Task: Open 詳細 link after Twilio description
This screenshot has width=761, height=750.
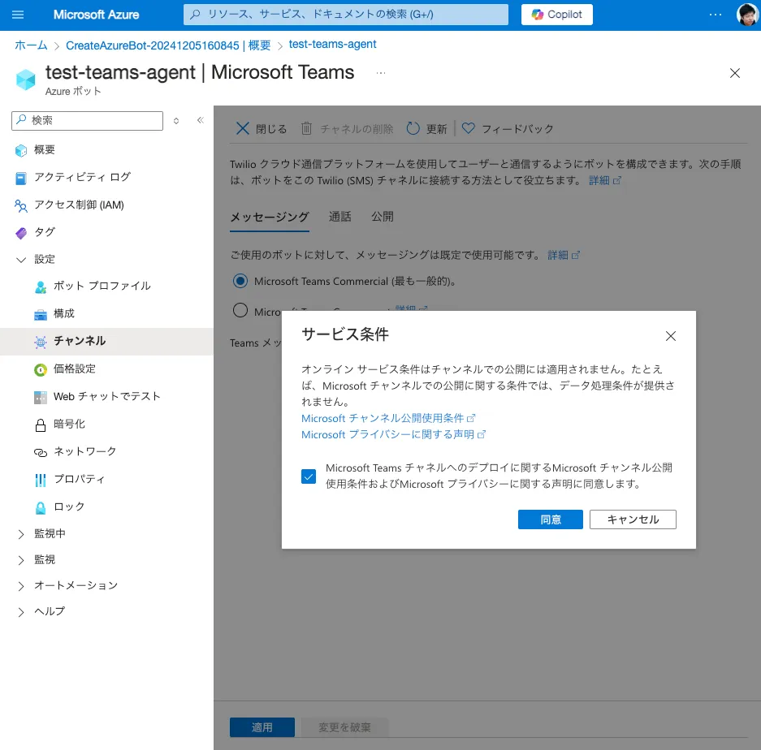Action: (x=604, y=180)
